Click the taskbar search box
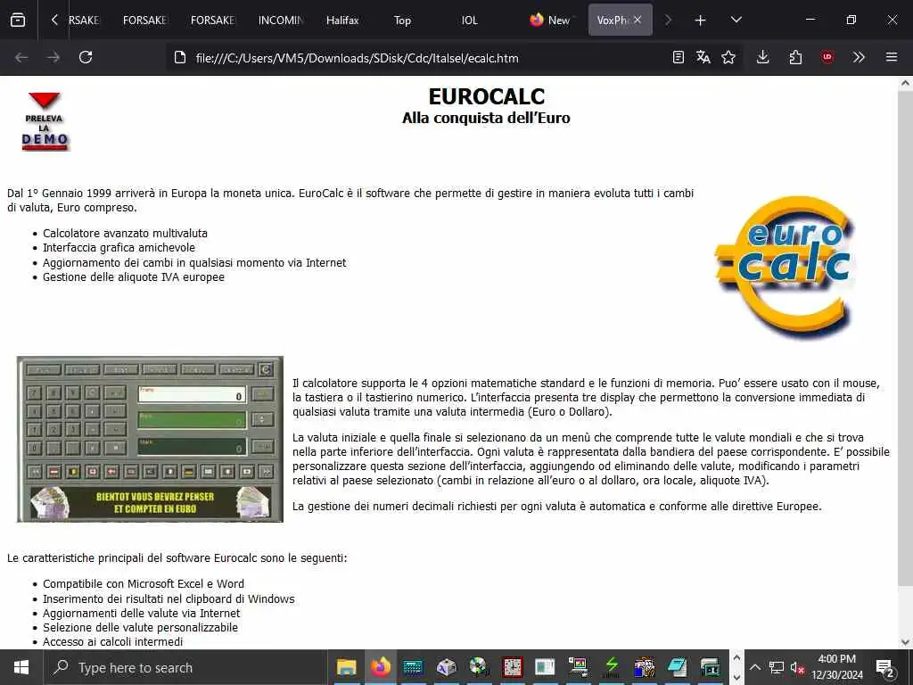Screen dimensions: 913x685 (185, 667)
